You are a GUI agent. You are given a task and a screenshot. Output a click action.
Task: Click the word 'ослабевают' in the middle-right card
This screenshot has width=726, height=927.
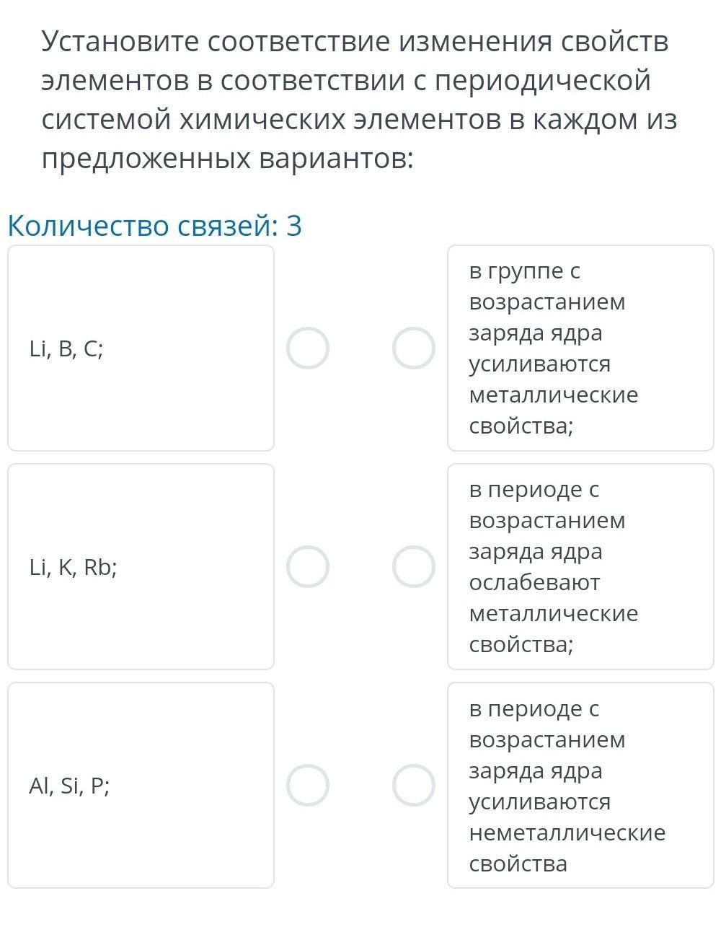pyautogui.click(x=534, y=583)
